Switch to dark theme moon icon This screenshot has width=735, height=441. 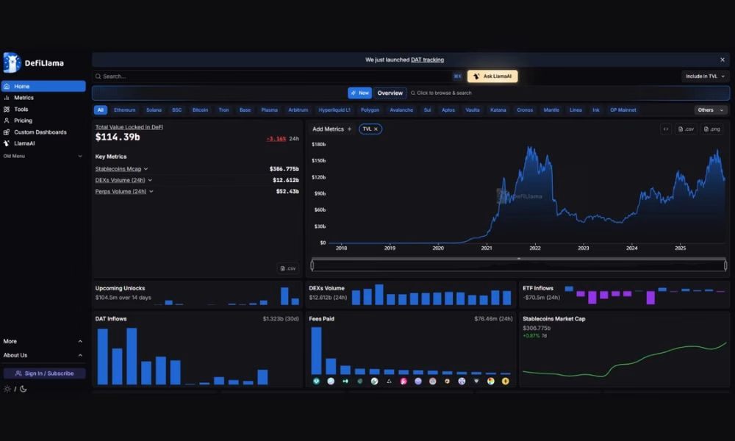point(23,389)
